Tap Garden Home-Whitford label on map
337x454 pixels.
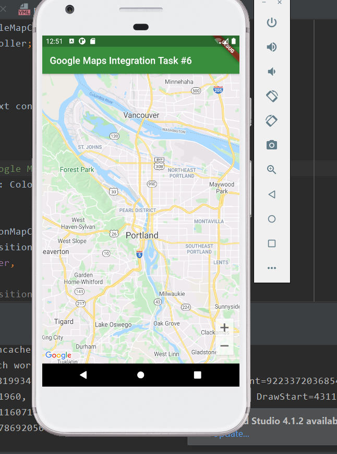83,278
